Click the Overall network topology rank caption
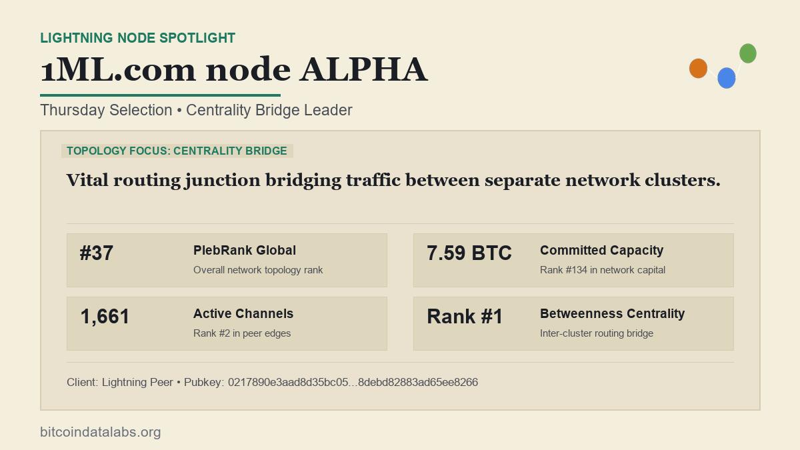 (x=258, y=270)
